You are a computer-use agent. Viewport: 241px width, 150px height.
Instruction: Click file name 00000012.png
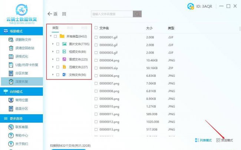coord(109,122)
